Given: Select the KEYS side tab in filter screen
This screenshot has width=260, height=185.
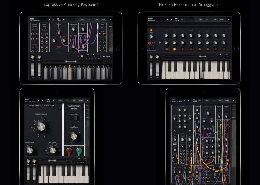Looking at the screenshot, I should tap(87, 106).
